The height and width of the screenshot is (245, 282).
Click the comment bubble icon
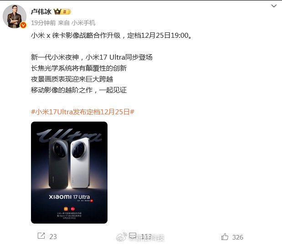tap(133, 235)
